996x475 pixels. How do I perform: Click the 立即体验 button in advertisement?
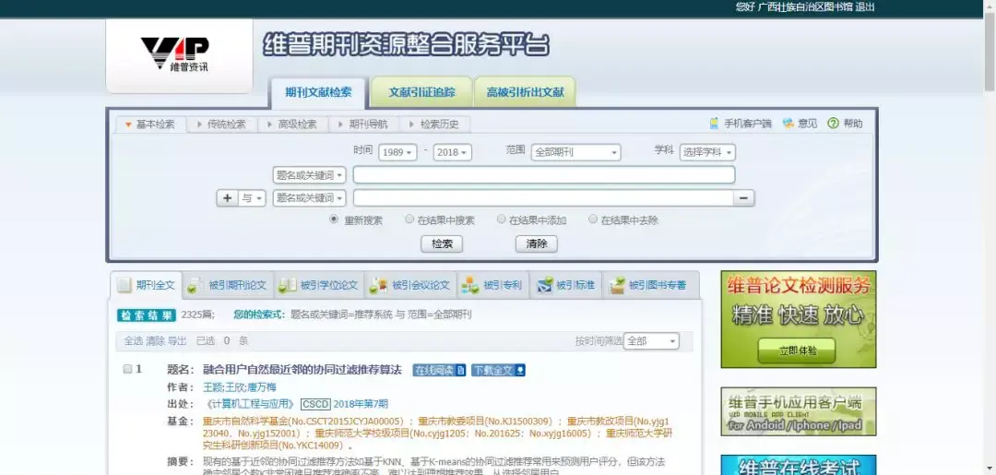coord(797,350)
